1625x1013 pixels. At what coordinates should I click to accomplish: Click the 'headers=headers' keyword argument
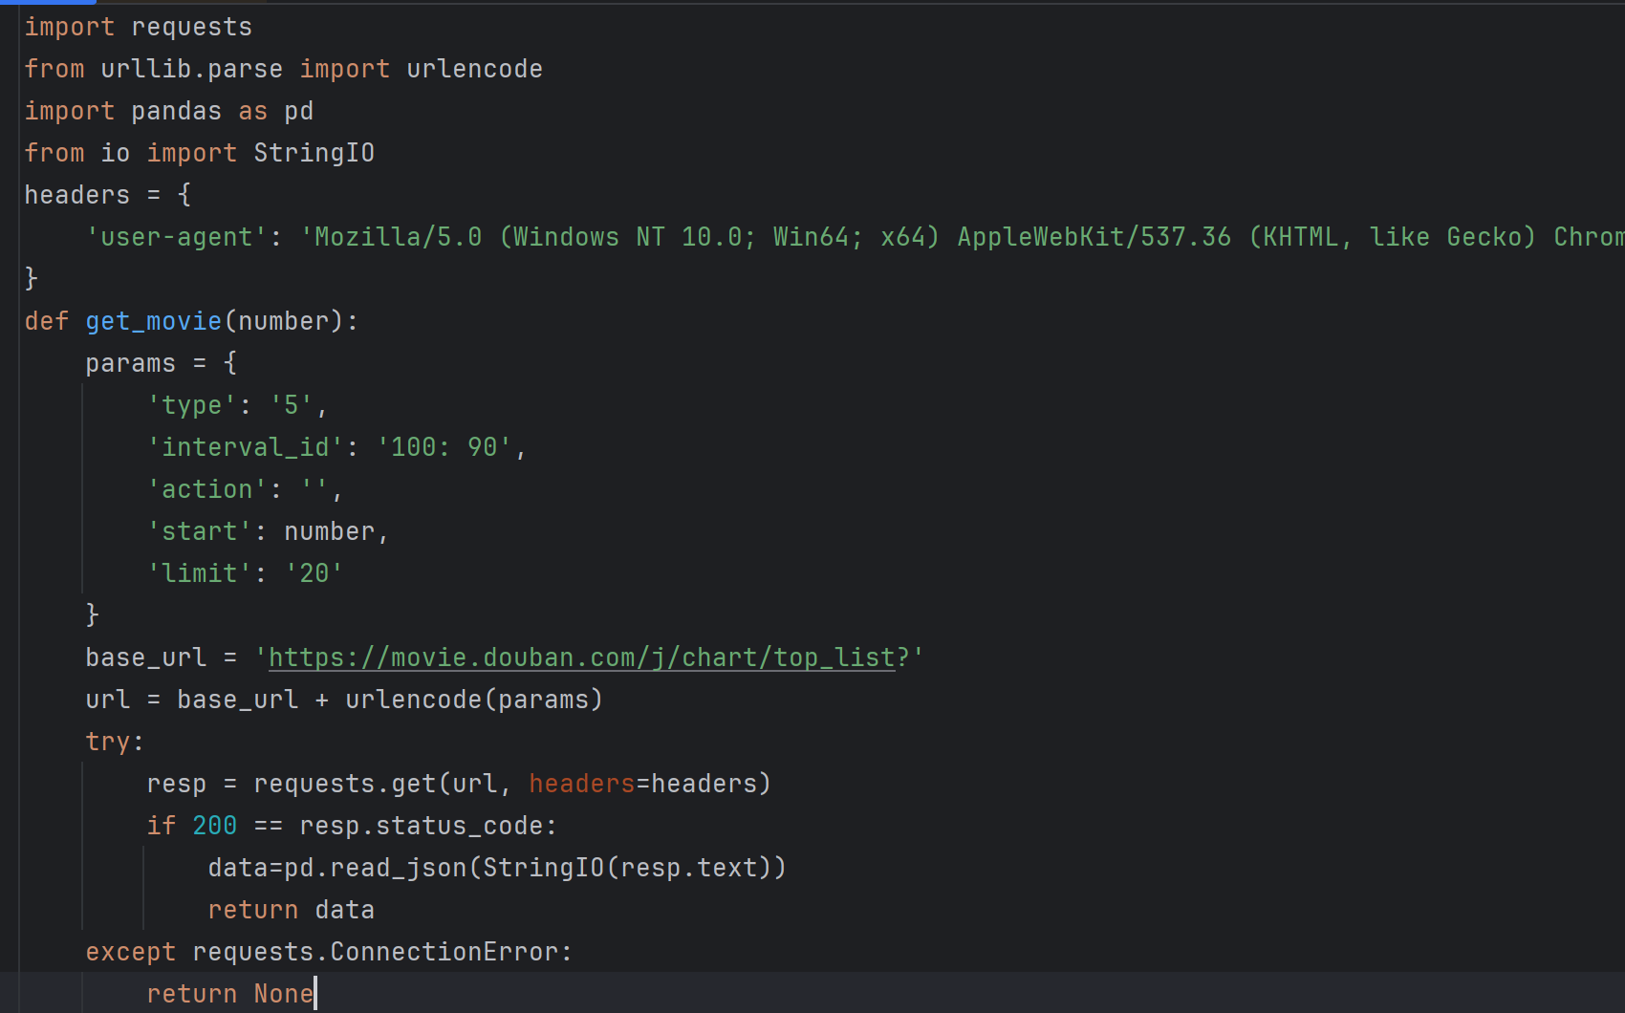[x=643, y=784]
